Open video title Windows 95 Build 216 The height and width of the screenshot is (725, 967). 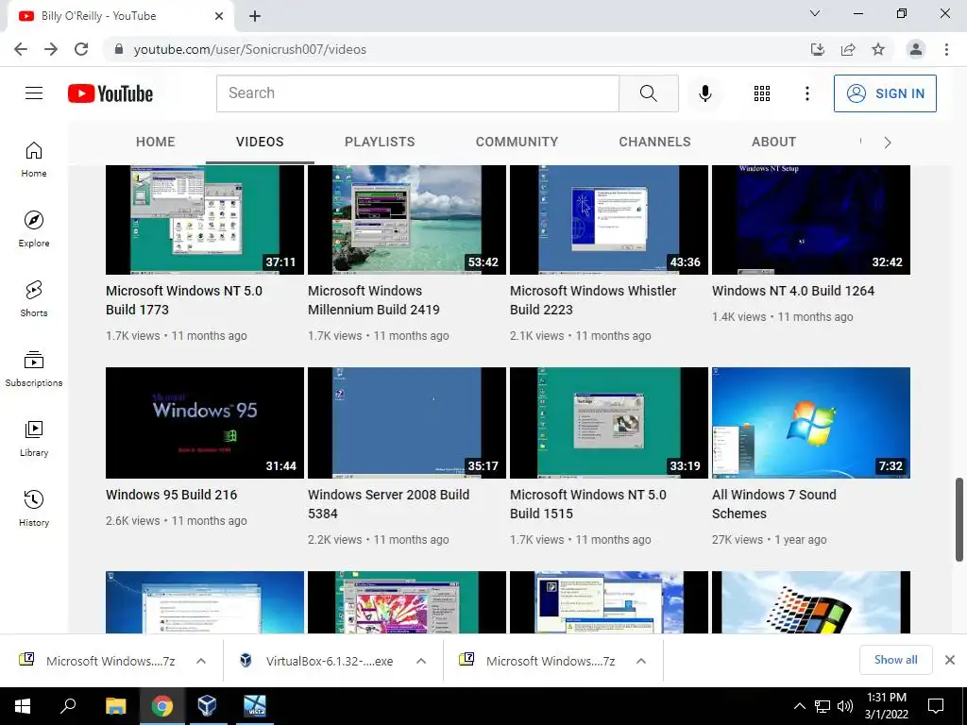click(172, 495)
